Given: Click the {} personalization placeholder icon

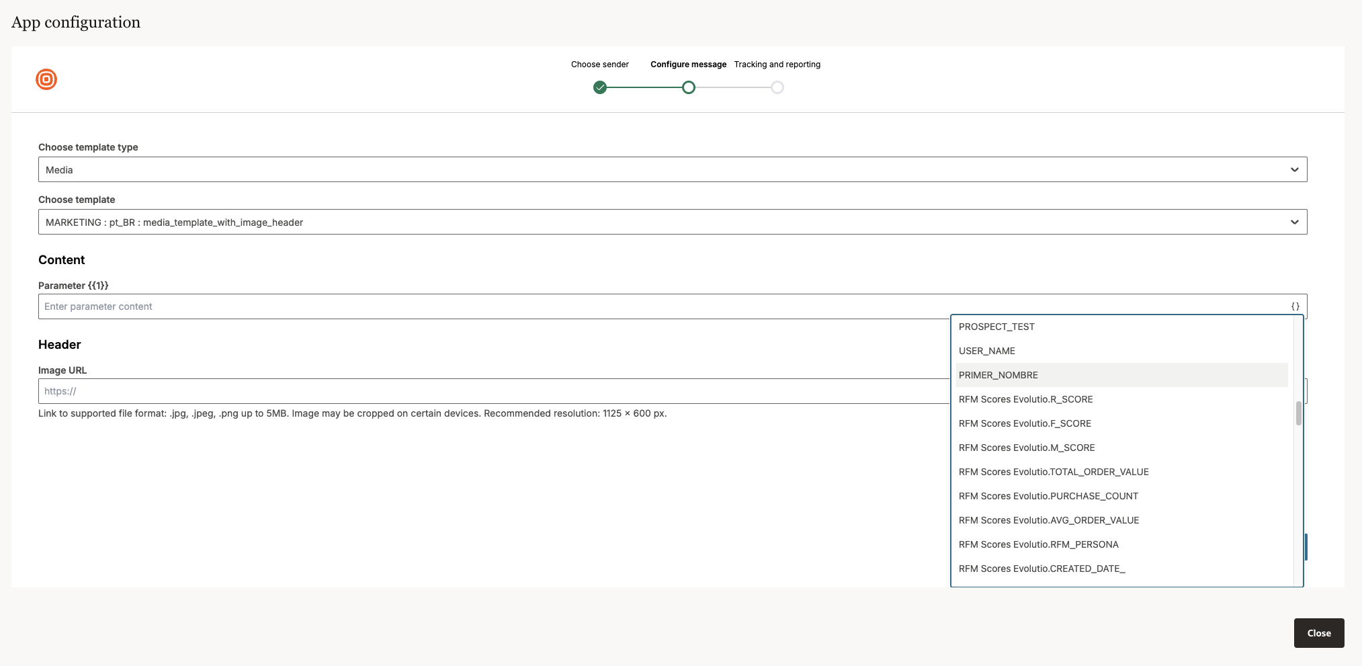Looking at the screenshot, I should pos(1295,306).
